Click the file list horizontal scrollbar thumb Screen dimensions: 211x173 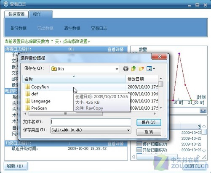66,113
